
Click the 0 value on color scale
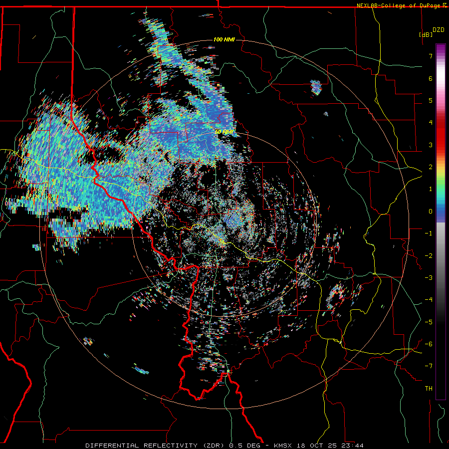[431, 212]
